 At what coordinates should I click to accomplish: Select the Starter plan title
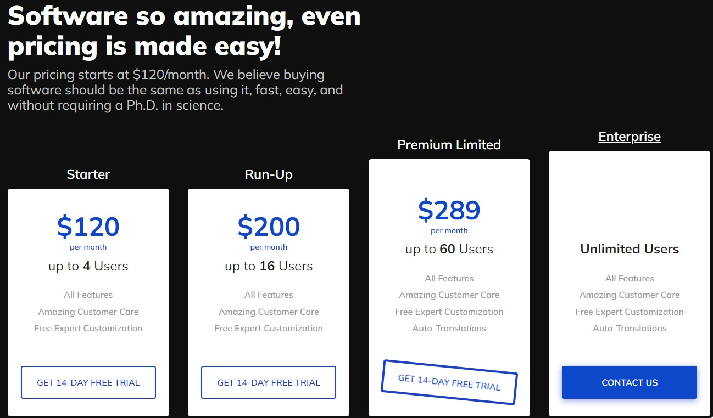(88, 174)
